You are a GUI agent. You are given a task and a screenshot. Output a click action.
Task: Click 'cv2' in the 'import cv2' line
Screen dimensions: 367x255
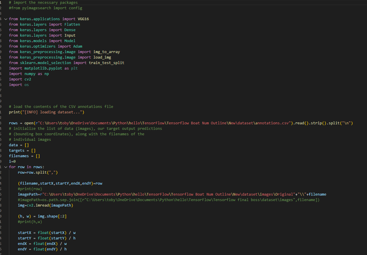point(28,79)
